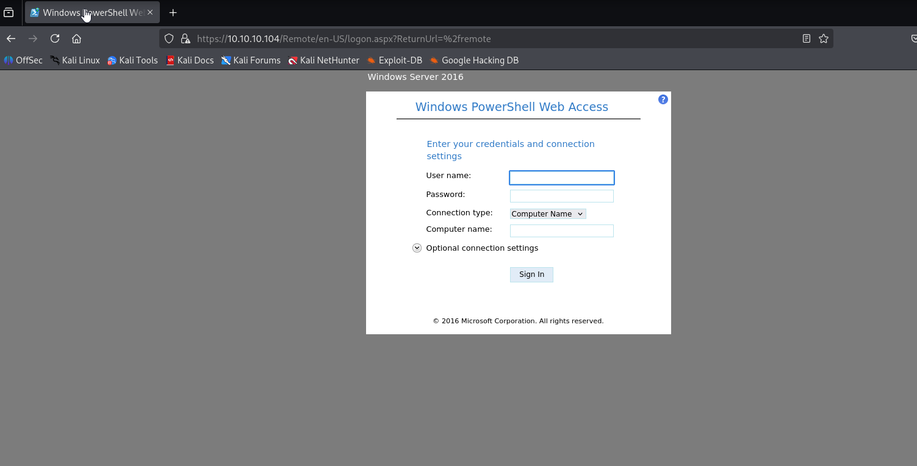
Task: Expand Optional connection settings chevron
Action: 417,248
